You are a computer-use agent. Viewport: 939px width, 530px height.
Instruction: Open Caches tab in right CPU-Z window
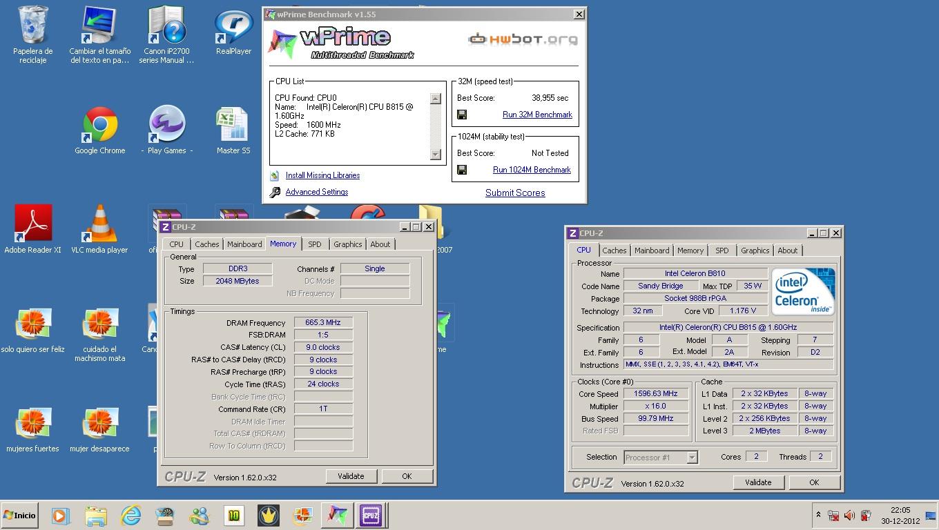tap(614, 251)
